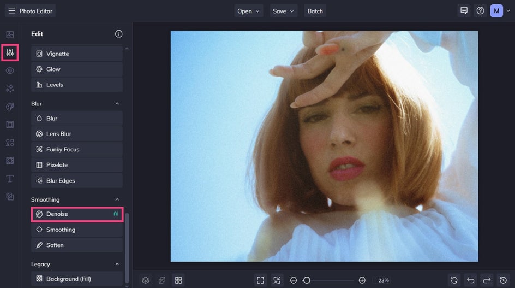Collapse the Smoothing section chevron
Image resolution: width=515 pixels, height=288 pixels.
(x=117, y=199)
